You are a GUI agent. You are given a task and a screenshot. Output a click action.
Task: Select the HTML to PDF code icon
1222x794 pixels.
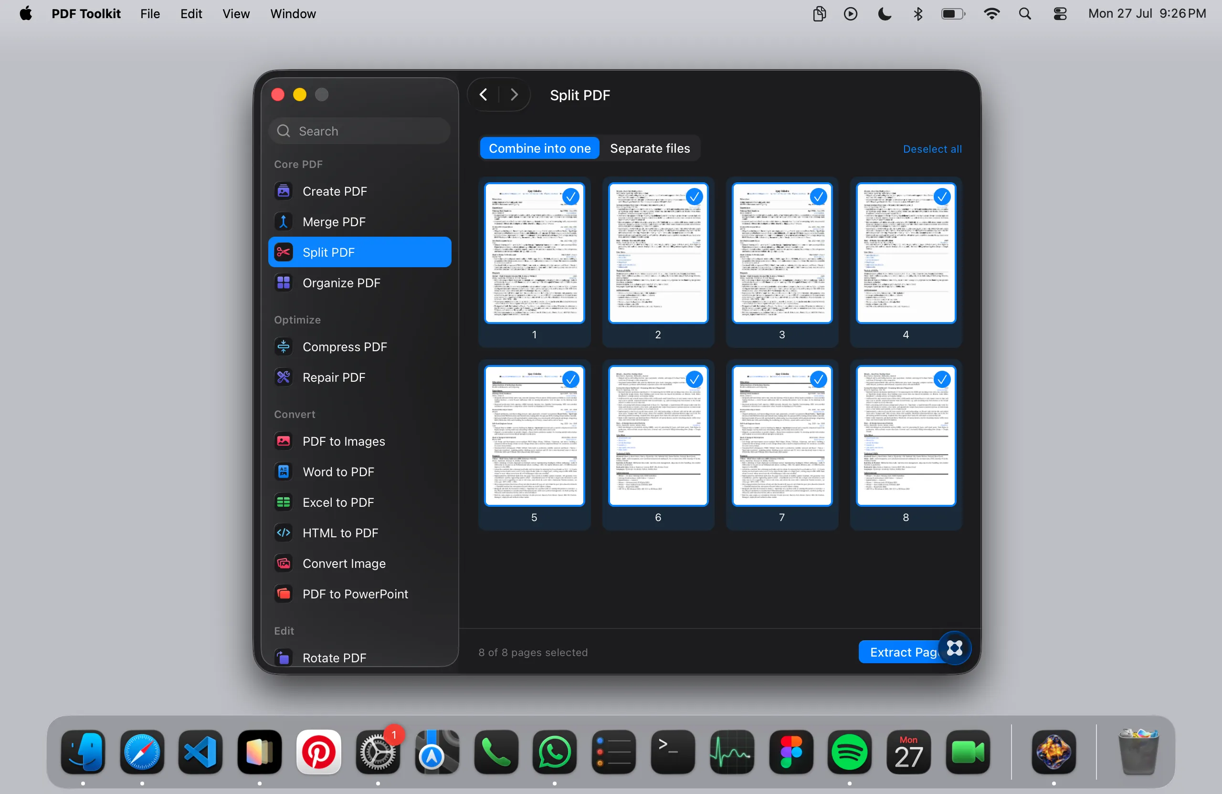tap(284, 533)
